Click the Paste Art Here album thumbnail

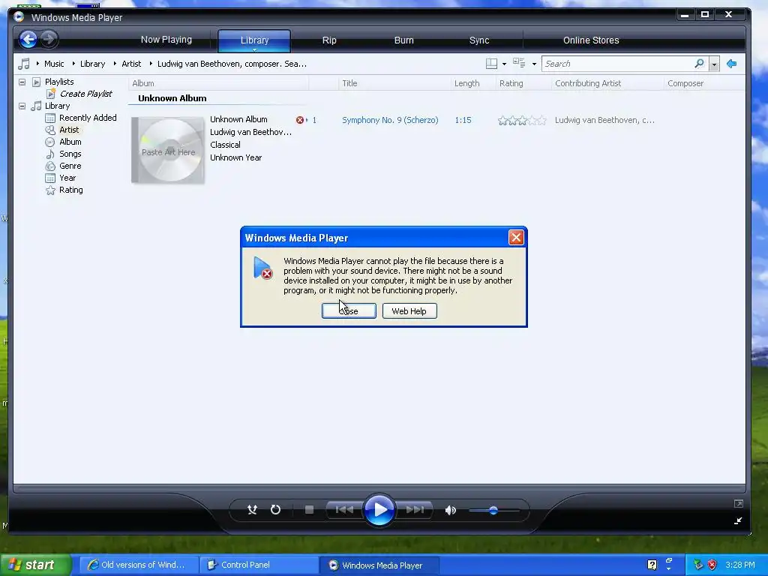168,150
